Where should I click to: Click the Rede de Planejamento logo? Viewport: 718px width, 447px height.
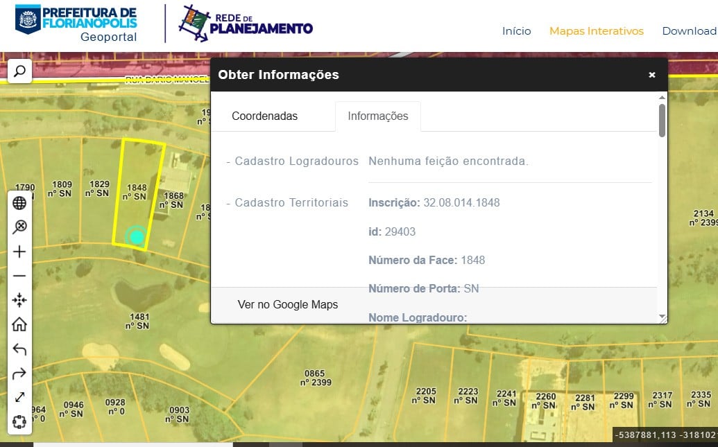click(246, 24)
